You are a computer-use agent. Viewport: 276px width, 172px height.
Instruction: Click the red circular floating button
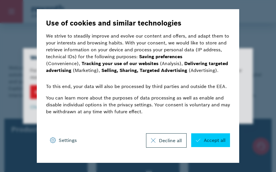click(261, 146)
